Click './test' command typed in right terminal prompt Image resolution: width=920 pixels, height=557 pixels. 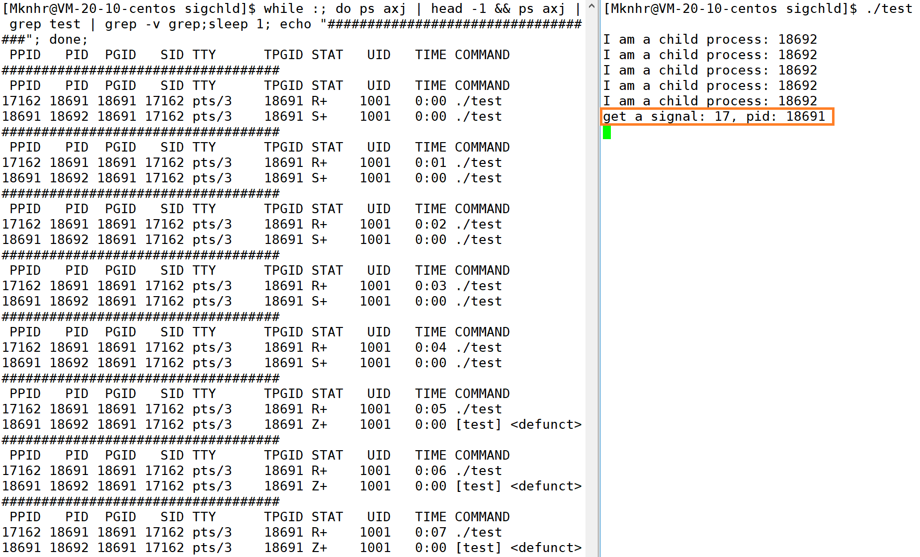(x=889, y=9)
